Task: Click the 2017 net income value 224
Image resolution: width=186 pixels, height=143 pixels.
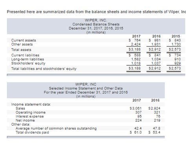Action: pyautogui.click(x=139, y=120)
